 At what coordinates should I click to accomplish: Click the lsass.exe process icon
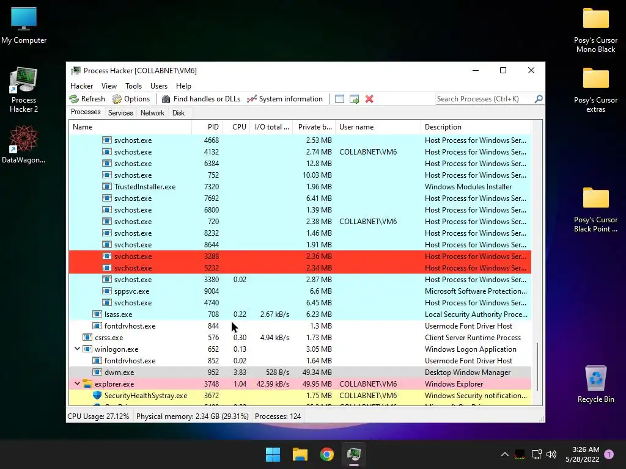click(x=97, y=314)
